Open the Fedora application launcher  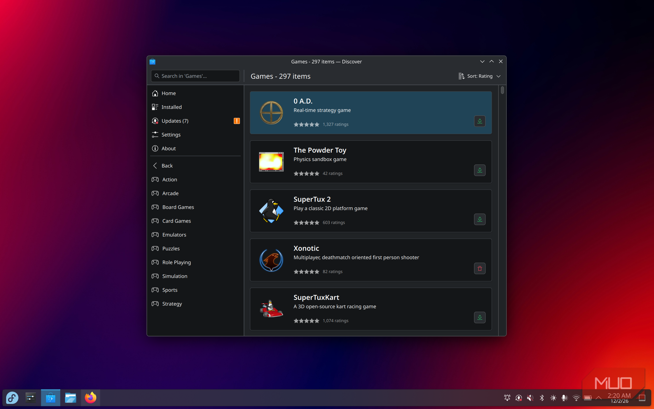[x=12, y=398]
